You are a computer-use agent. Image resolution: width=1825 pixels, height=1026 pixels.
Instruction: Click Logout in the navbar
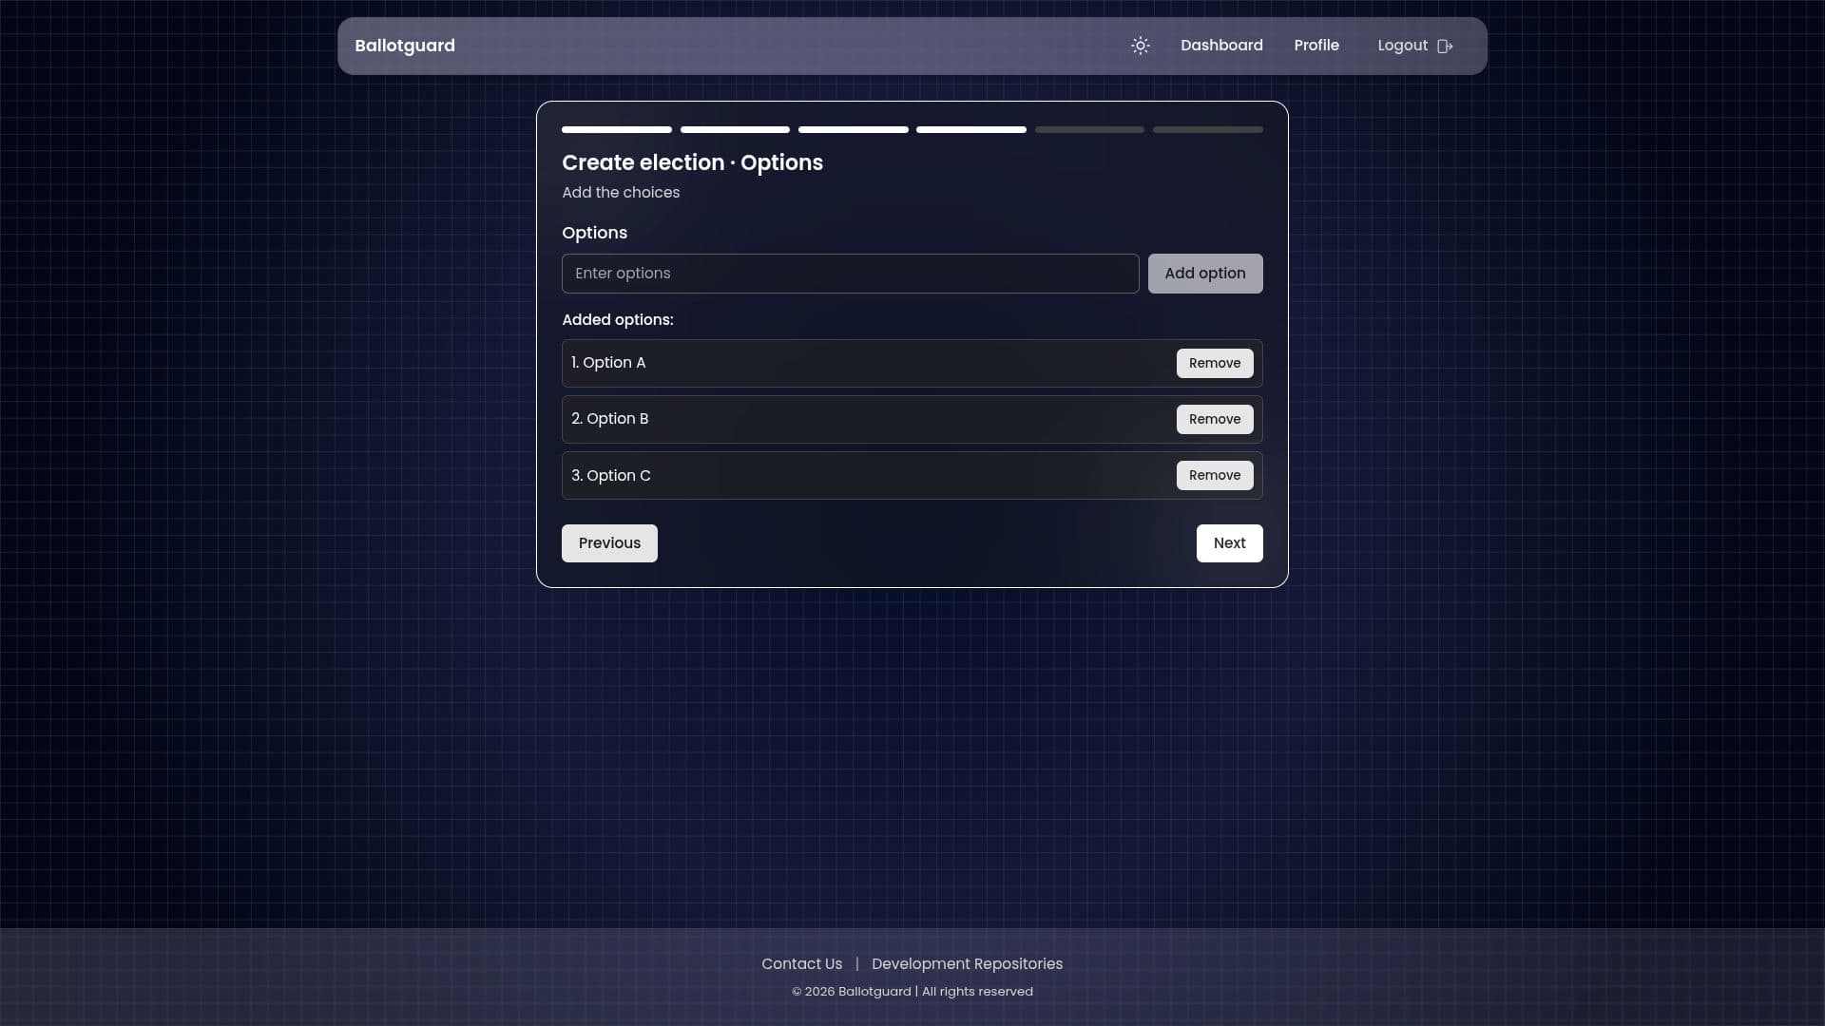[x=1403, y=45]
